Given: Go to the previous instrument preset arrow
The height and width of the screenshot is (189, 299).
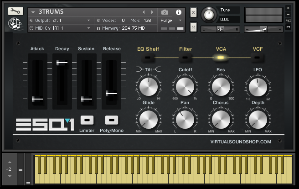Looking at the screenshot, I should tap(144, 12).
